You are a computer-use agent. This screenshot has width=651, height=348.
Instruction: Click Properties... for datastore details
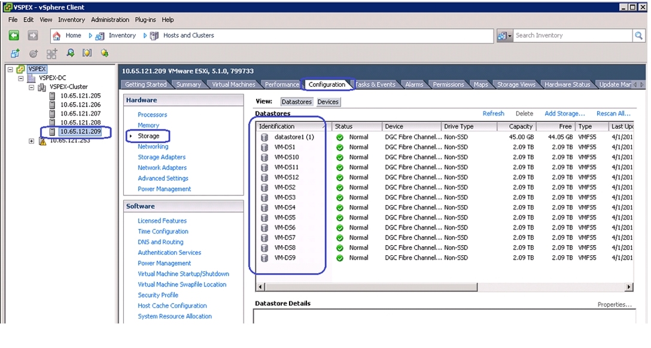click(615, 304)
